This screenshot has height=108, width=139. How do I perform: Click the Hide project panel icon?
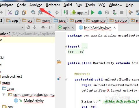[51, 27]
